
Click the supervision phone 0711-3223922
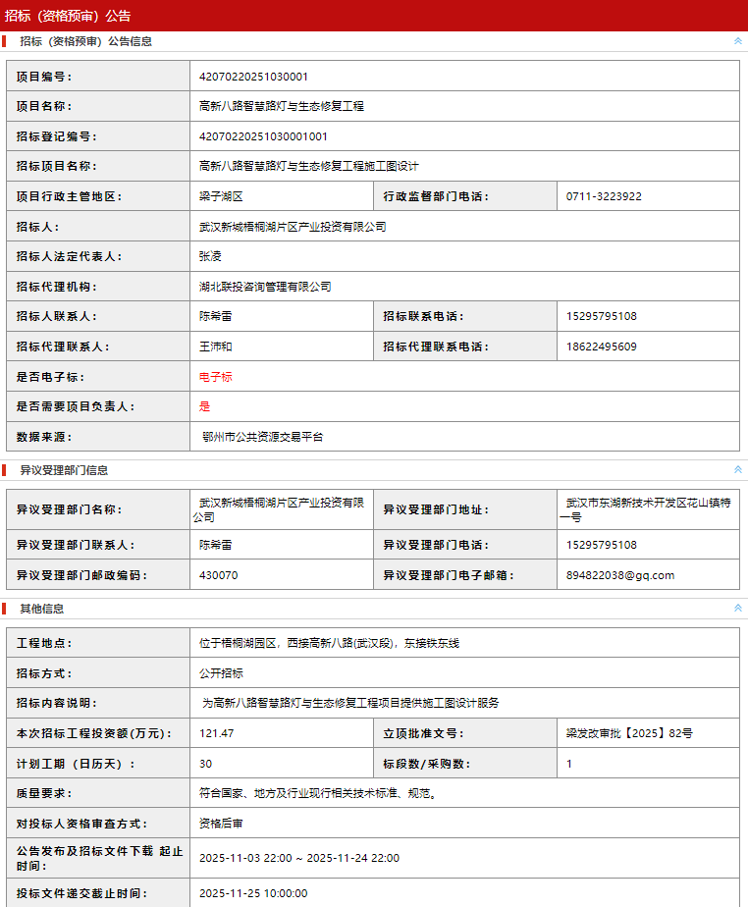[x=604, y=196]
